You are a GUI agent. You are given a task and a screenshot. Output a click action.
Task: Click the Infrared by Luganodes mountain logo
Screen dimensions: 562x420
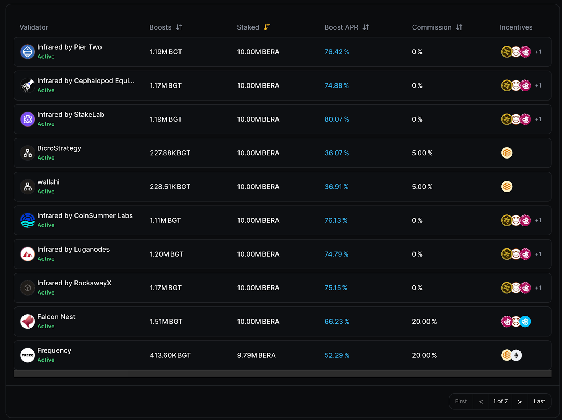[x=27, y=254]
